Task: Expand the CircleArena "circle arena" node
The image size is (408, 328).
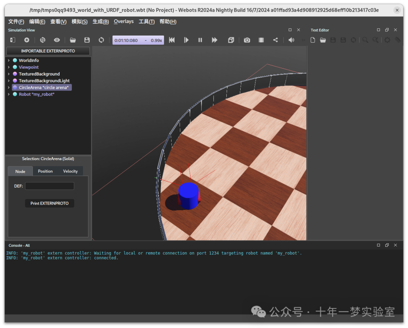Action: coord(9,87)
